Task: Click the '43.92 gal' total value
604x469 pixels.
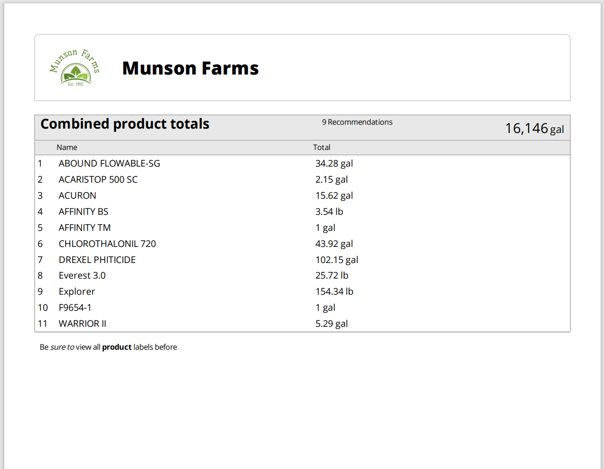Action: (334, 244)
